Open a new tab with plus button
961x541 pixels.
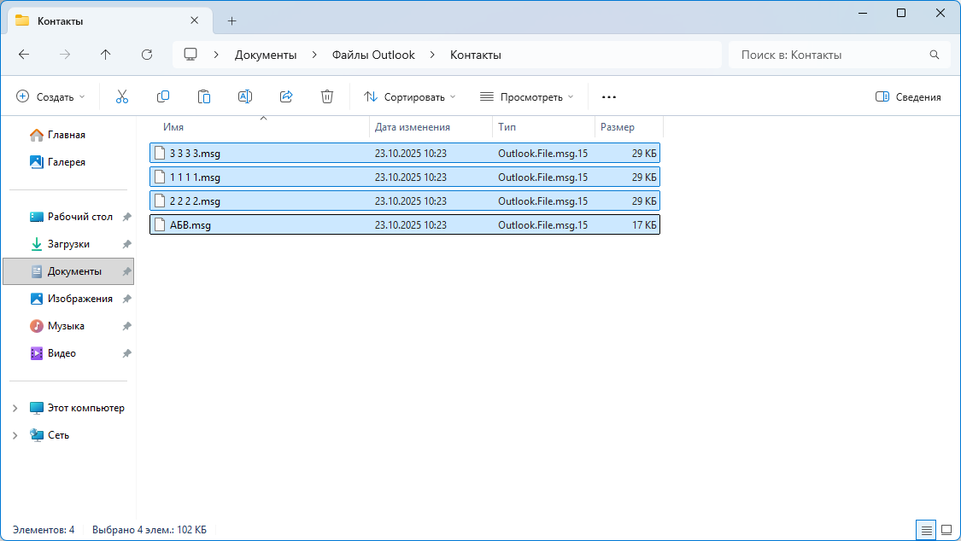[231, 20]
